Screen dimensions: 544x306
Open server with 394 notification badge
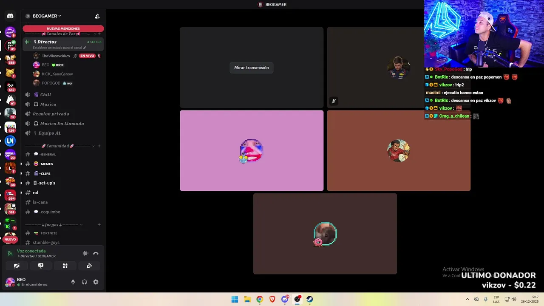[x=10, y=195]
